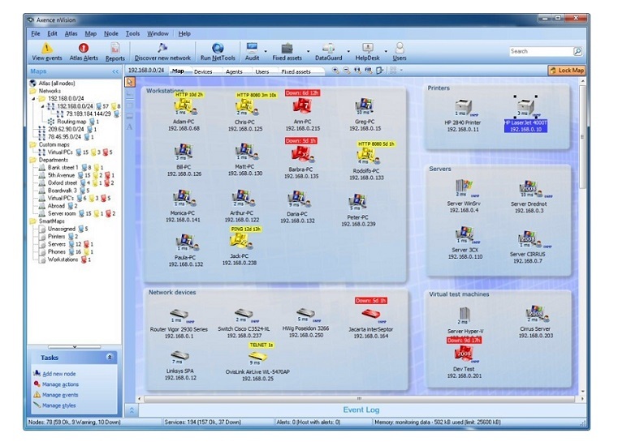Open the Users toolbar icon
Screen dimensions: 618x446
[x=400, y=52]
